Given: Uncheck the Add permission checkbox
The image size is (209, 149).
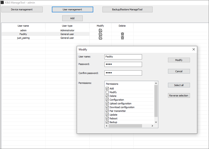Looking at the screenshot, I should click(x=107, y=88).
